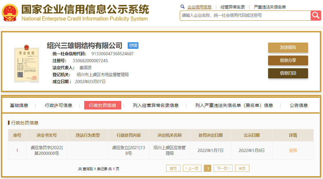
Task: Click the 决定书文号 column header
Action: [x=47, y=136]
